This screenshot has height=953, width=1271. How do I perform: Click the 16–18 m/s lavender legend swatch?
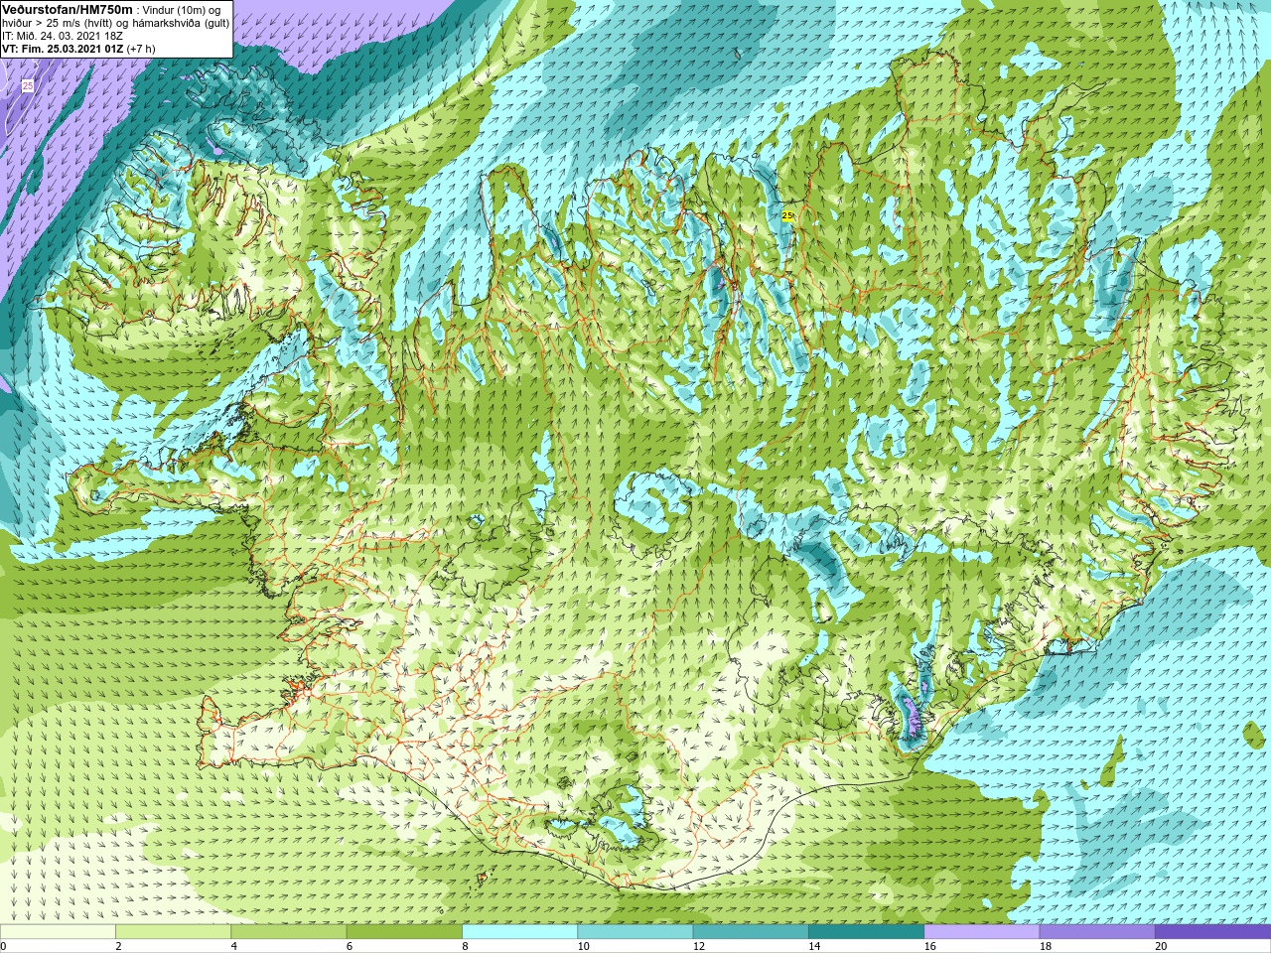pos(981,932)
